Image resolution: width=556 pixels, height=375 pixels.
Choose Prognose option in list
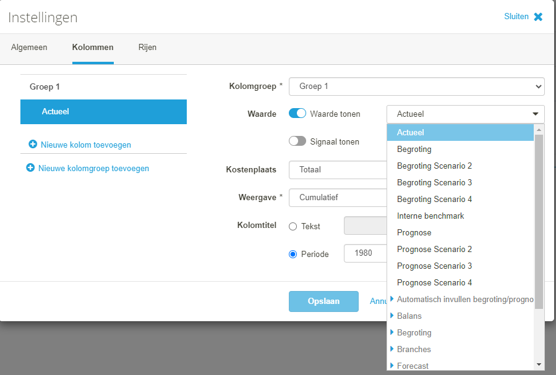(460, 232)
